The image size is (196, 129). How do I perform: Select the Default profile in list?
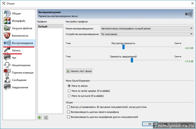50,27
